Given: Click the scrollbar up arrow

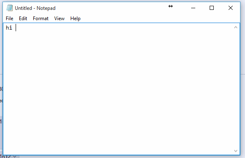Looking at the screenshot, I should [236, 28].
